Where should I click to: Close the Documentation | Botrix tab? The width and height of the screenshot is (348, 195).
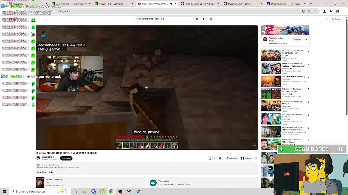click(x=261, y=4)
